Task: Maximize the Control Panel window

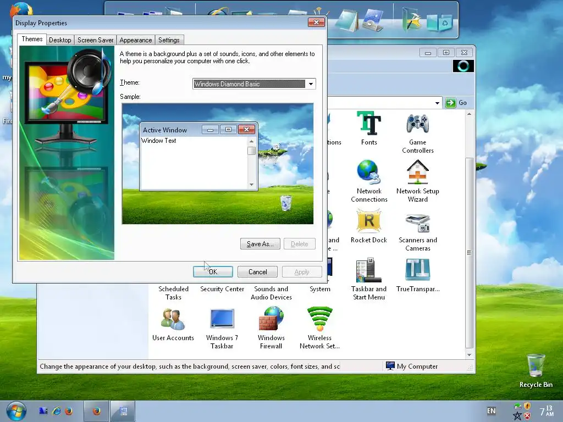Action: 446,53
